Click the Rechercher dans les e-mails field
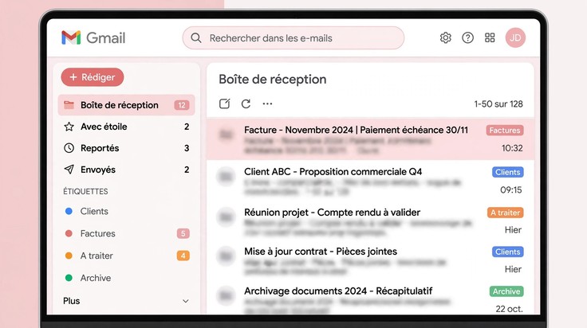The height and width of the screenshot is (328, 587). [x=293, y=37]
